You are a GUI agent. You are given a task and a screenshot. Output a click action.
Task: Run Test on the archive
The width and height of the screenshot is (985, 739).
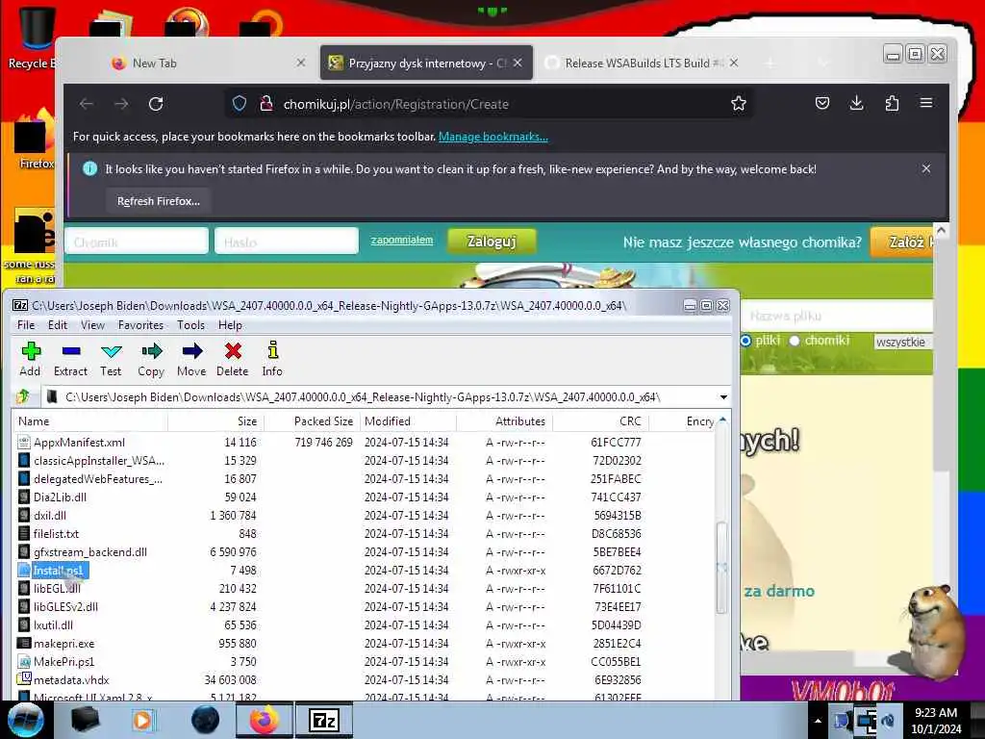tap(112, 359)
